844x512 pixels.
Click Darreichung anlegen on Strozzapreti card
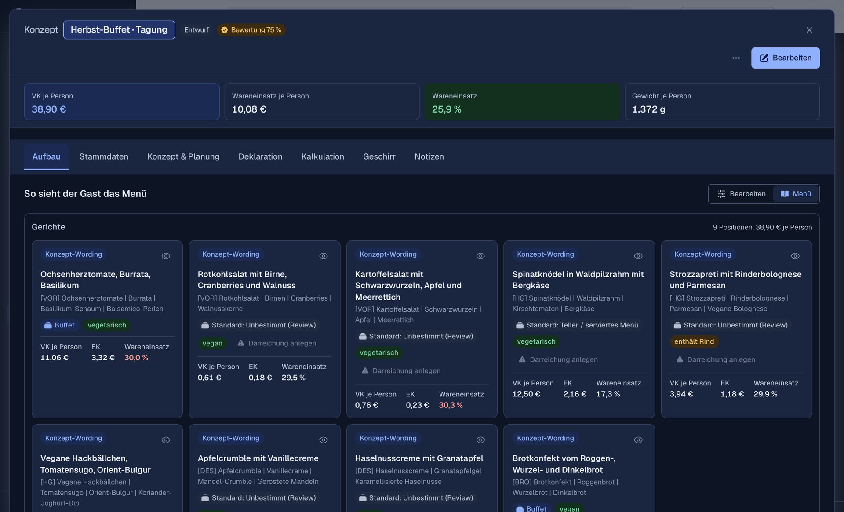716,359
